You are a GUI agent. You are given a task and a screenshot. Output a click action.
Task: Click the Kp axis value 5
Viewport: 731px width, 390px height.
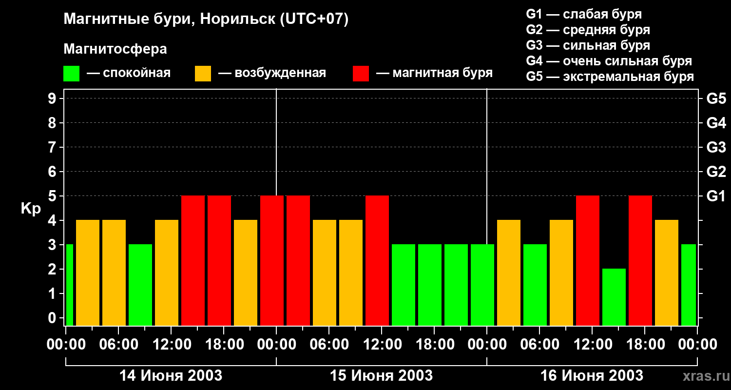pyautogui.click(x=53, y=196)
